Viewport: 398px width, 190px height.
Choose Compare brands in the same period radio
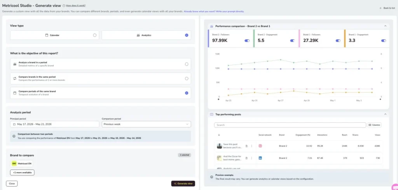point(187,78)
